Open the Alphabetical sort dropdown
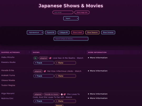The height and width of the screenshot is (106, 142). pos(35,32)
